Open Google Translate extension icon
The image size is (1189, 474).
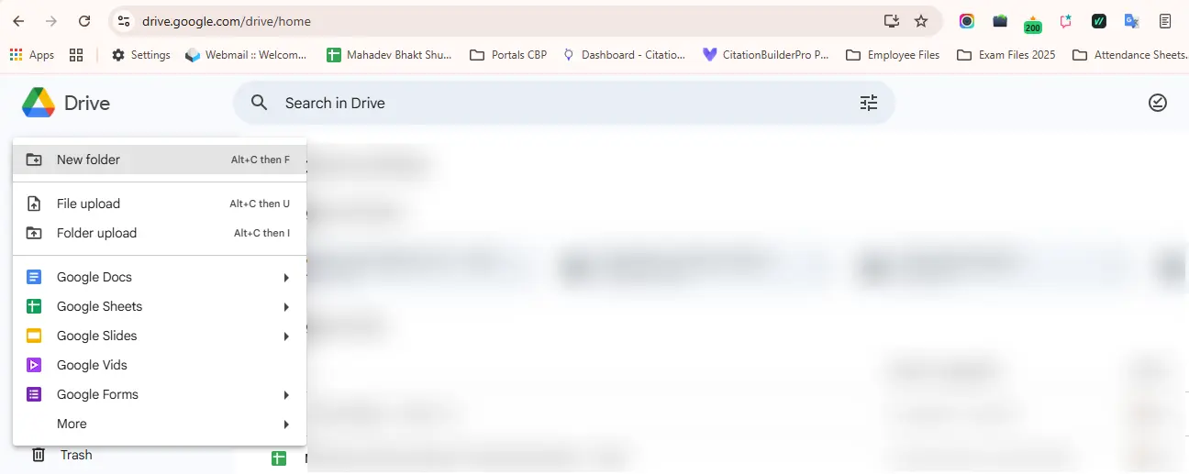point(1132,21)
